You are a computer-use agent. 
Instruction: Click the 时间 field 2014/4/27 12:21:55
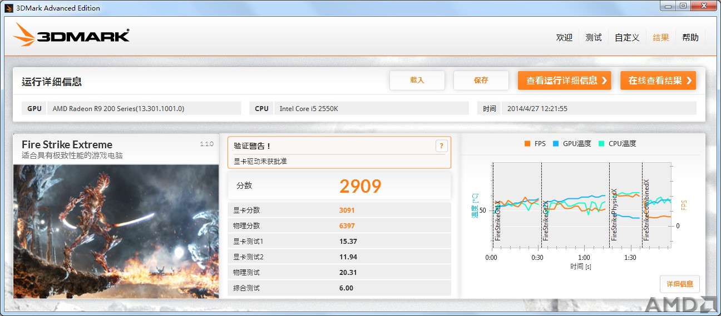(599, 108)
